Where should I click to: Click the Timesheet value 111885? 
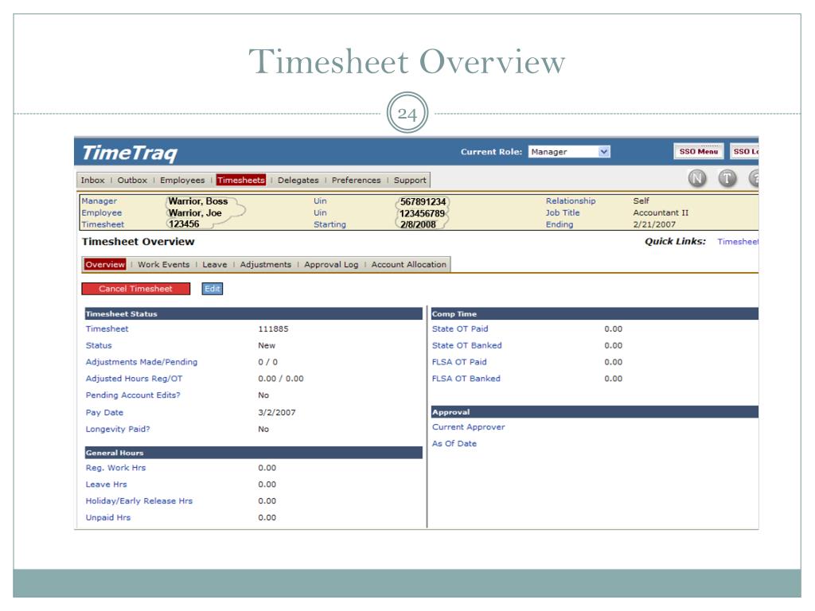click(273, 329)
